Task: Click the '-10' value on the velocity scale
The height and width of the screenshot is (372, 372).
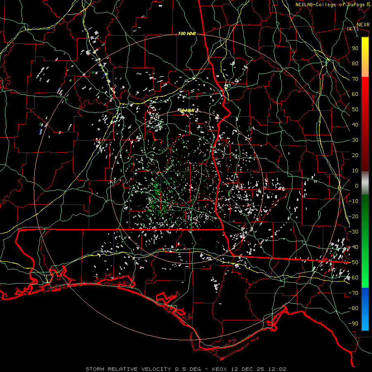Action: (353, 201)
